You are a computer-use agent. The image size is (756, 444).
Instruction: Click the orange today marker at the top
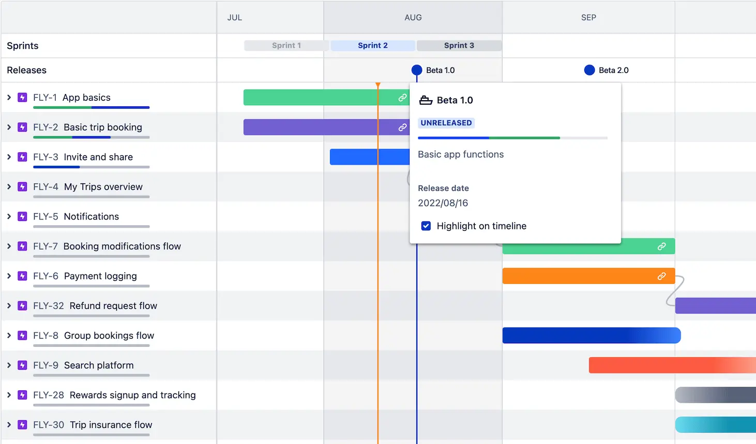[x=378, y=85]
